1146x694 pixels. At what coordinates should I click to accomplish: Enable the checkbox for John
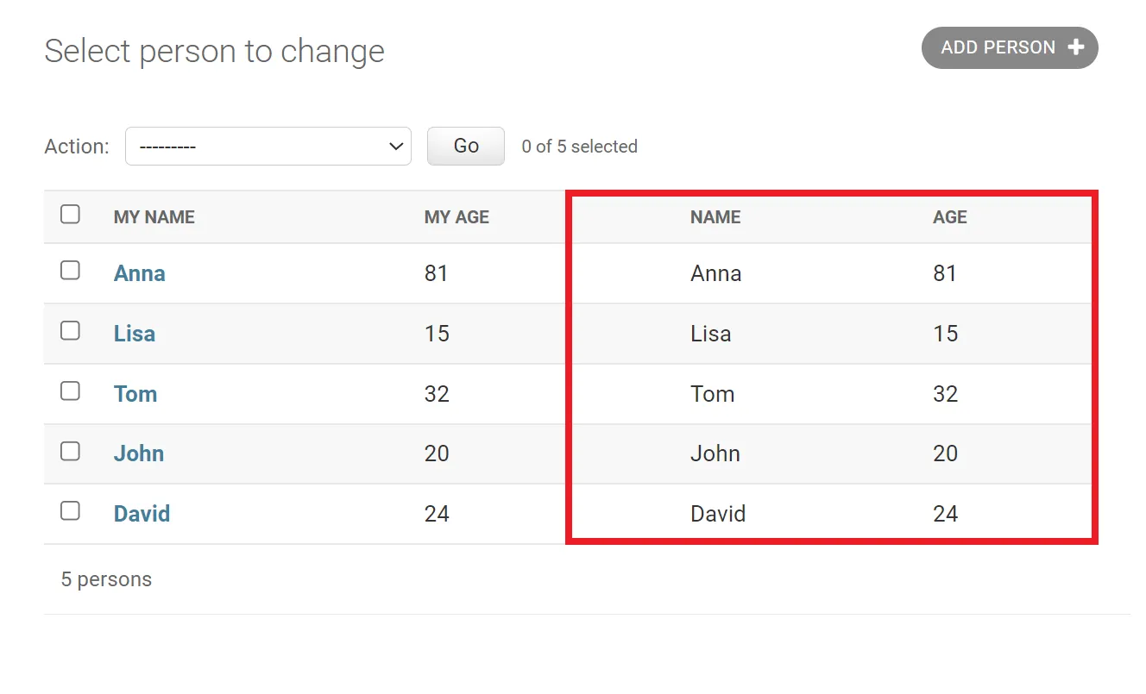point(70,451)
